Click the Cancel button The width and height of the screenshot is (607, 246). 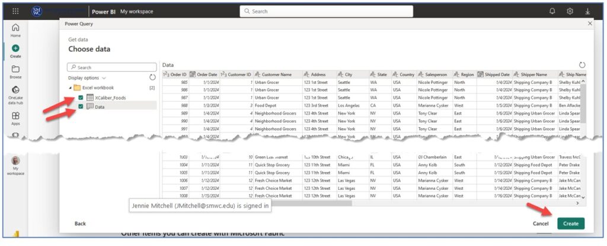tap(541, 224)
